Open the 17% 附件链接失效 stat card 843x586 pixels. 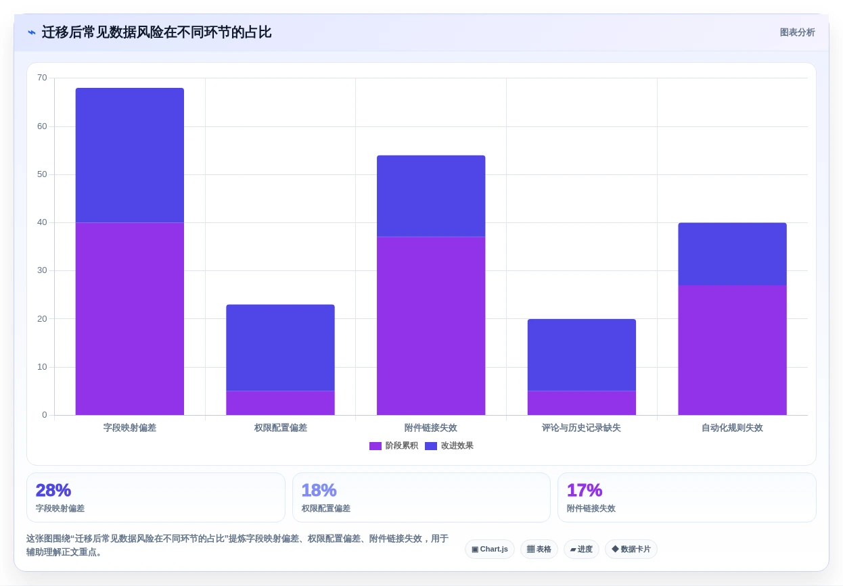(687, 497)
